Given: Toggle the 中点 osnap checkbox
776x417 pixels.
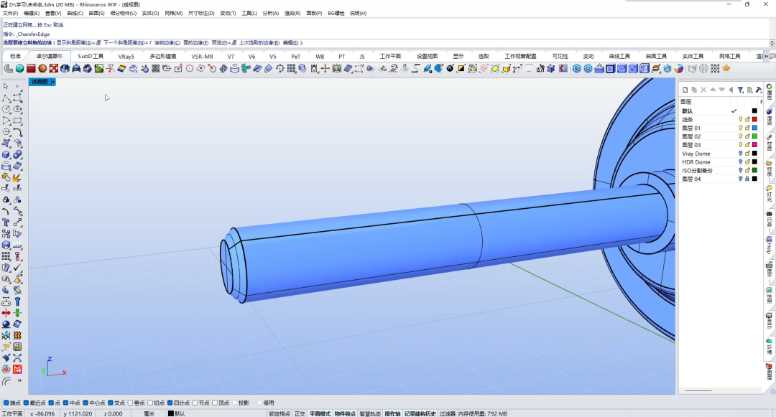Looking at the screenshot, I should click(x=65, y=403).
